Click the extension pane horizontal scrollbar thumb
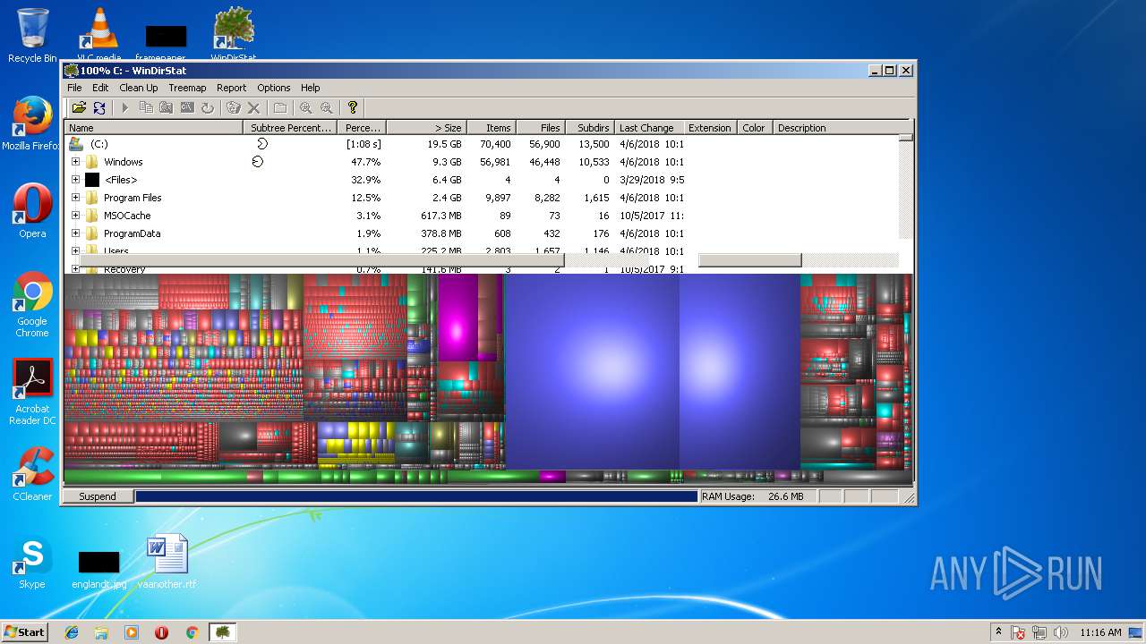This screenshot has width=1146, height=644. pos(750,260)
